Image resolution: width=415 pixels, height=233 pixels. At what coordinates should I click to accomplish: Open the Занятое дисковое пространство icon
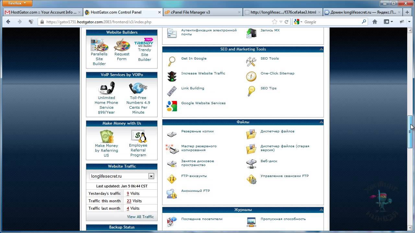click(172, 164)
